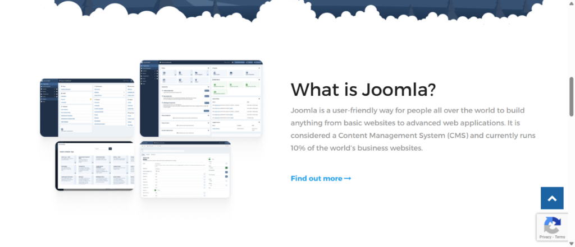Click the vertical scrollbar thumb
Viewport: 575px width, 247px height.
571,96
